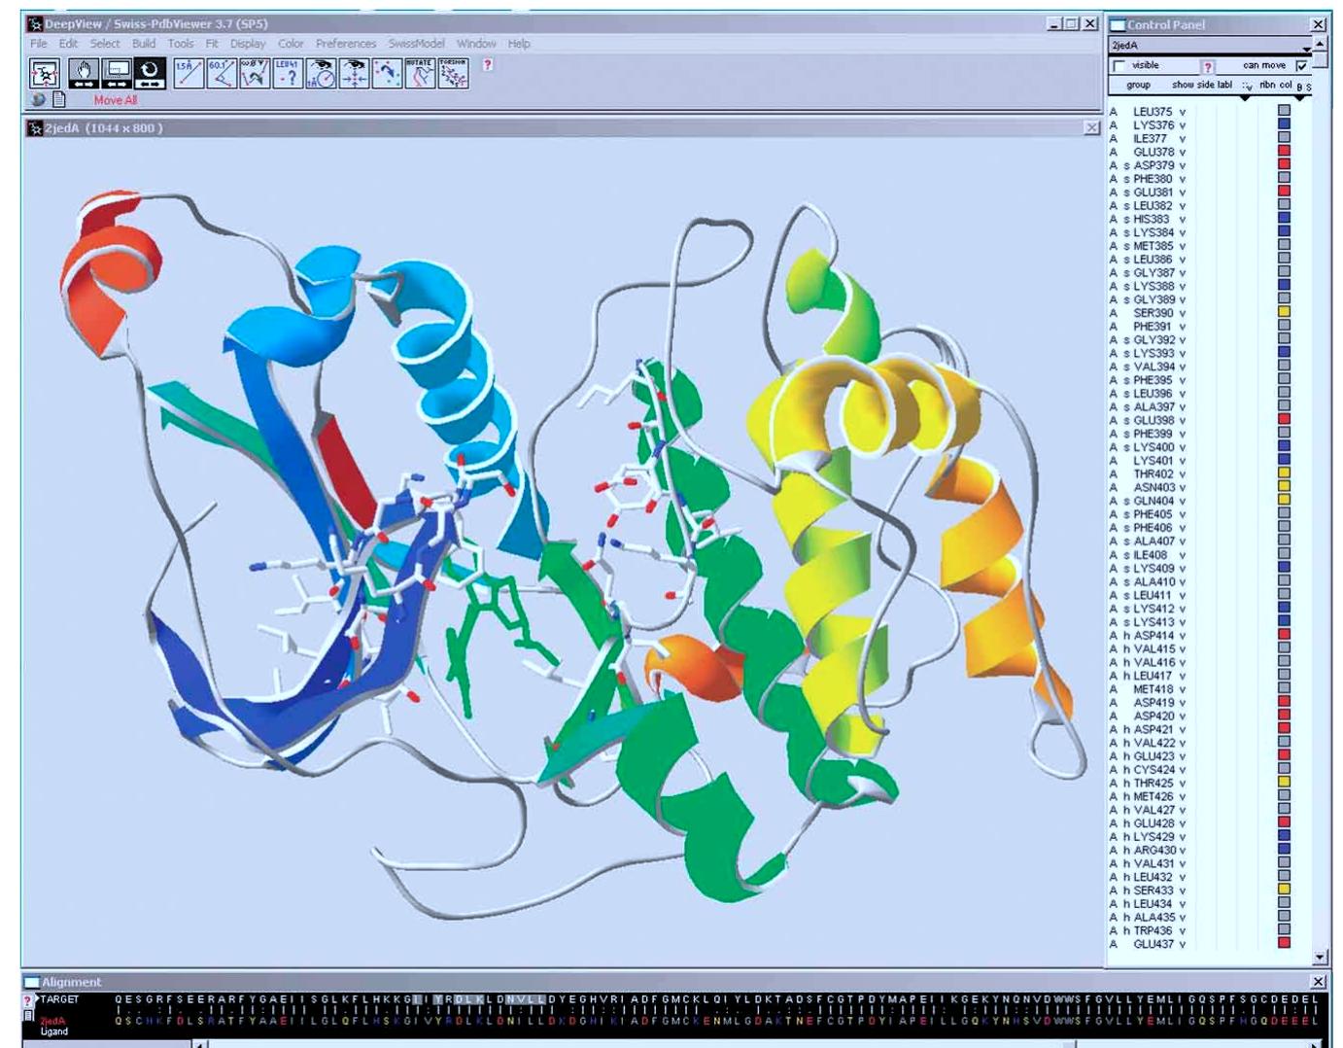Toggle the 'v' visibility mark for GLU378
This screenshot has height=1048, width=1343.
pos(1183,152)
